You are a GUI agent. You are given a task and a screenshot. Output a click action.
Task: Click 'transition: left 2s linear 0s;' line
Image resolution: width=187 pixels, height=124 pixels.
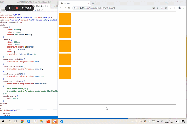pyautogui.click(x=22, y=54)
